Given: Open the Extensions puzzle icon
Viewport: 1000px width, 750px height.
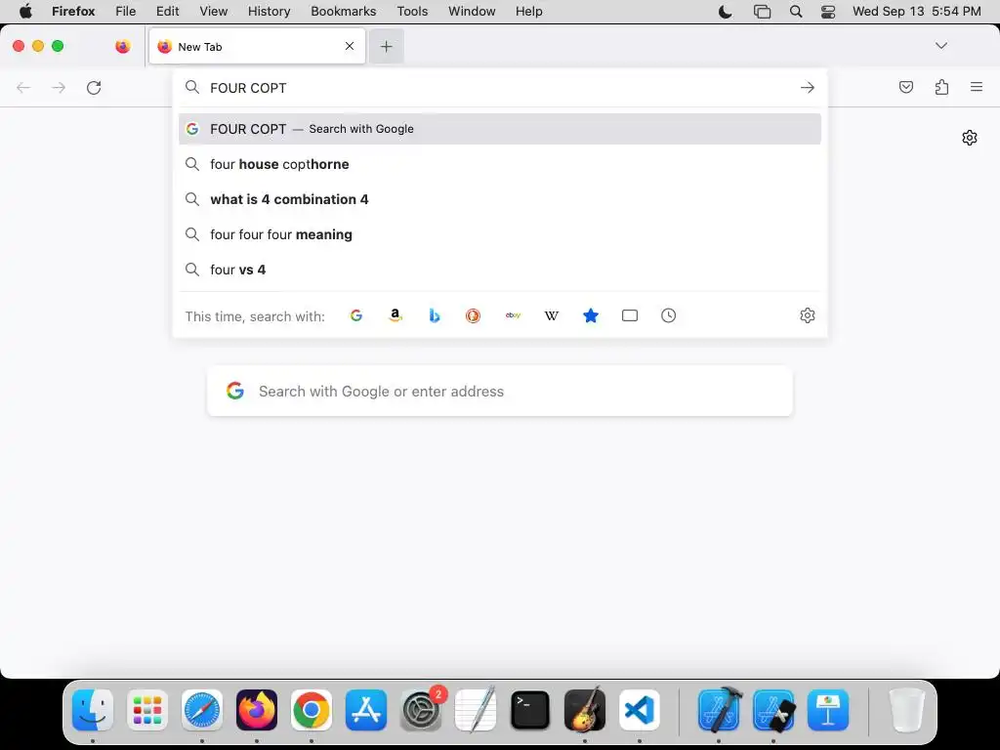Looking at the screenshot, I should click(x=942, y=87).
